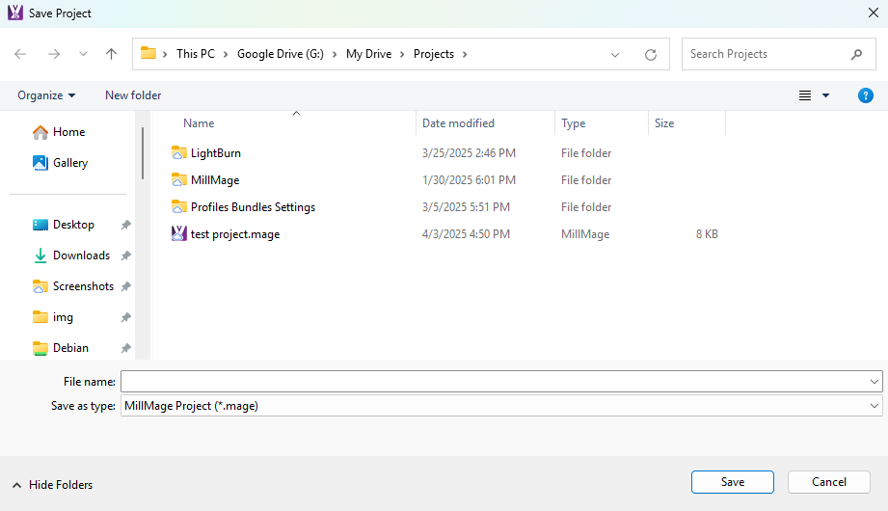Click the Back navigation arrow

[20, 55]
